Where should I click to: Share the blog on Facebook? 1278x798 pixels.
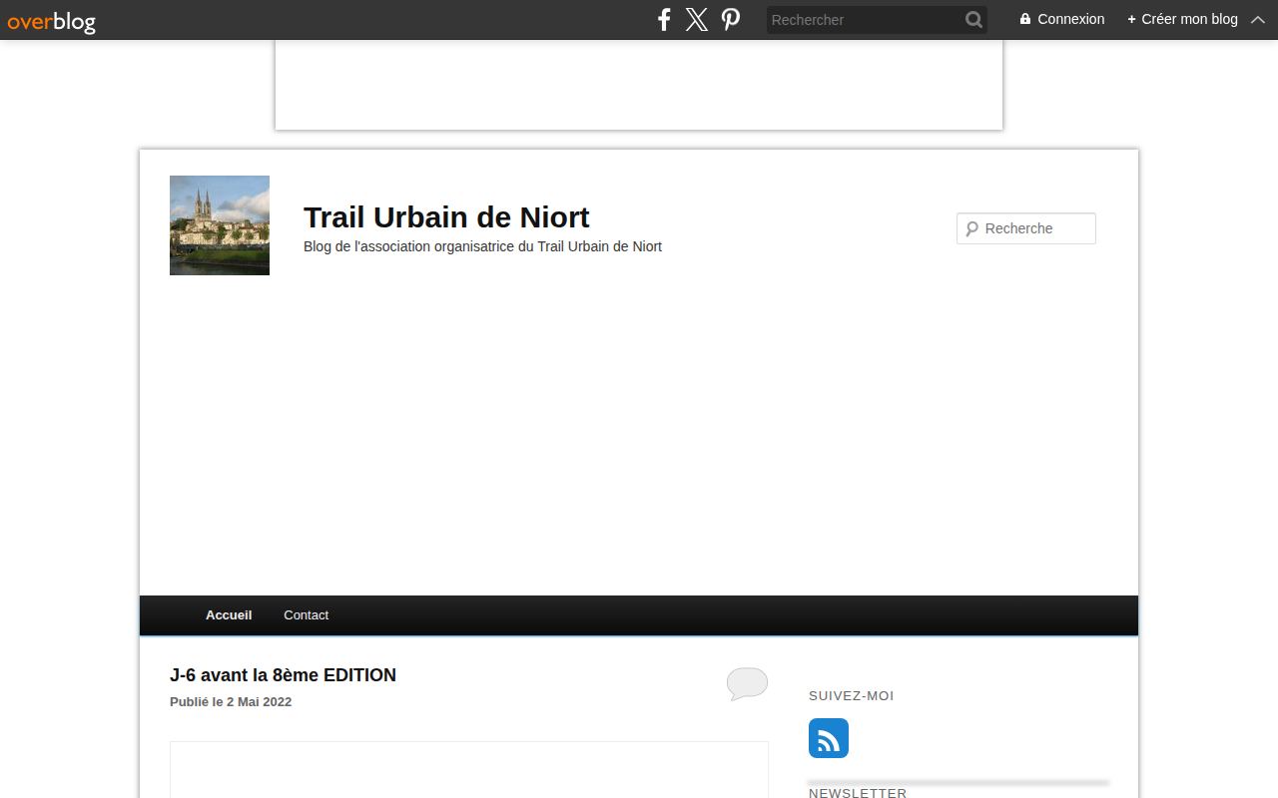[664, 19]
